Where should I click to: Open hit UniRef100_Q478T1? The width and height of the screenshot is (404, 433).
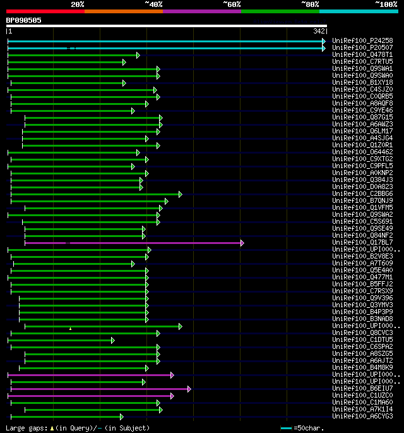tap(362, 54)
